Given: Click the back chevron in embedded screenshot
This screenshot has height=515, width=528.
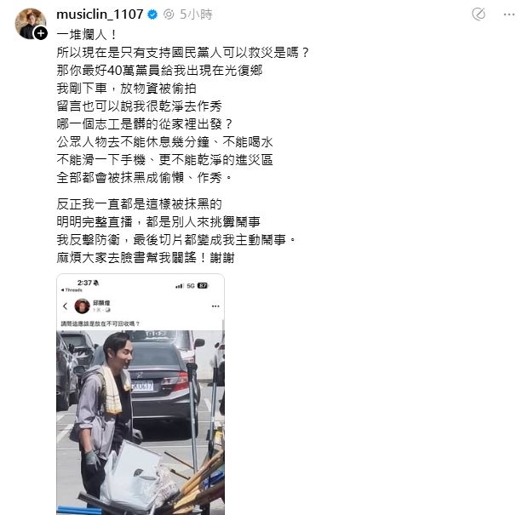Looking at the screenshot, I should click(66, 306).
